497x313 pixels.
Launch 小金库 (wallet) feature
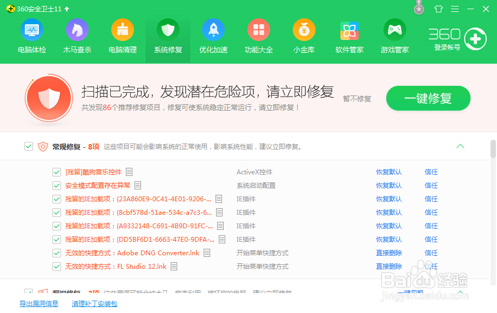(304, 36)
